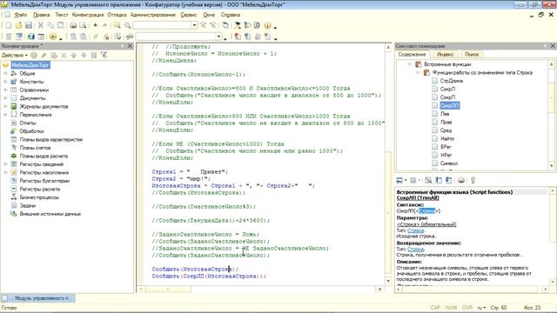Image resolution: width=557 pixels, height=313 pixels.
Task: Select Бизнес-процессы in configuration tree
Action: [39, 197]
